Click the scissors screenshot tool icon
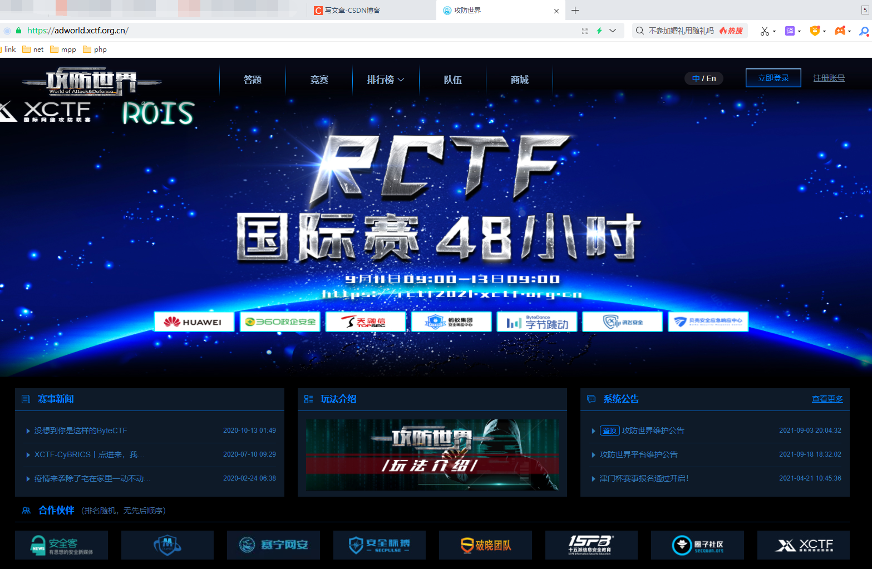 click(765, 31)
